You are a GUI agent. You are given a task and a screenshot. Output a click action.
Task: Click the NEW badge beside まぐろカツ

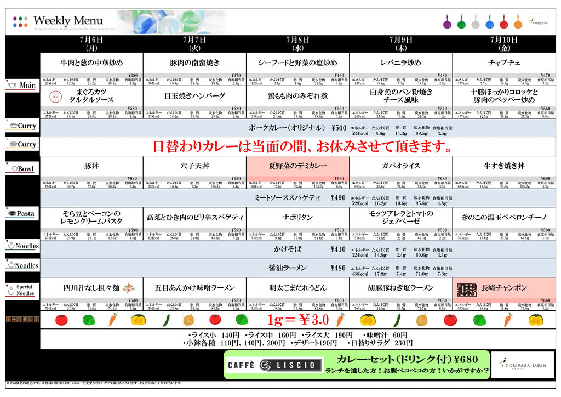[x=55, y=97]
